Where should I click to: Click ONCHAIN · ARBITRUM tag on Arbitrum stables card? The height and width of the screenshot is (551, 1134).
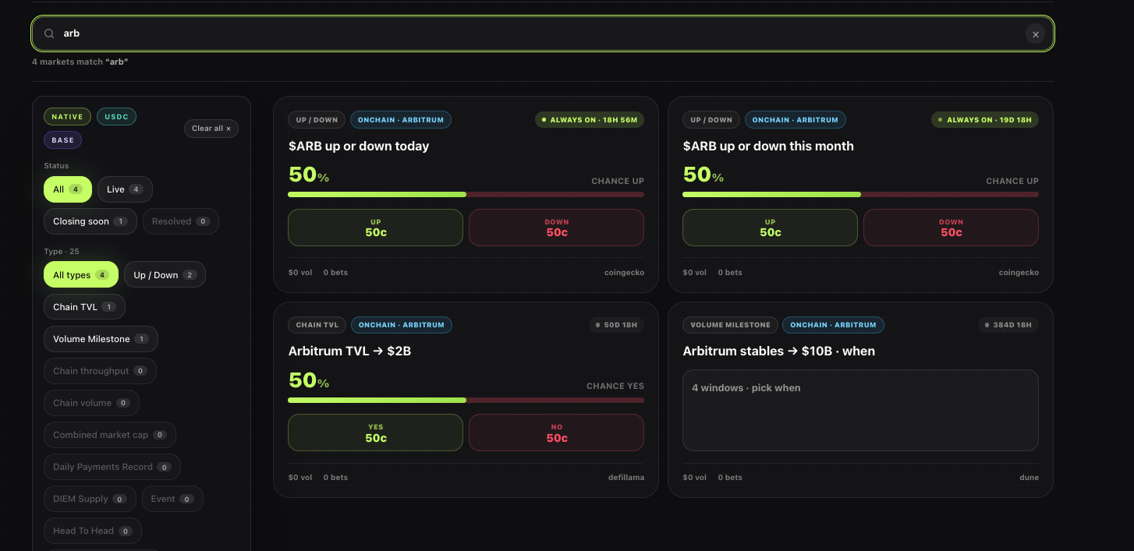pos(834,325)
